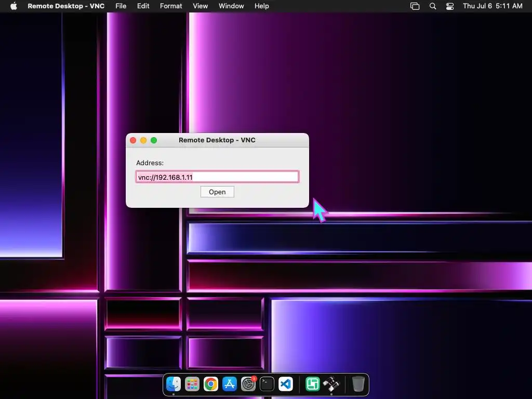Open System Preferences with the notification badge

click(x=248, y=384)
